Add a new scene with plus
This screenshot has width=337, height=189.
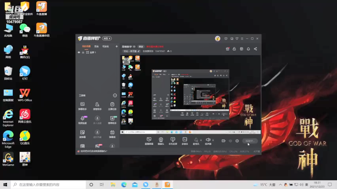point(117,46)
